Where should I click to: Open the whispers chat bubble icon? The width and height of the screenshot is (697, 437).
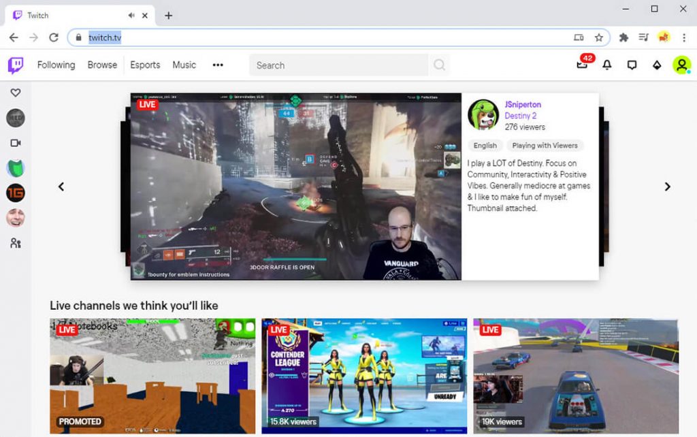[632, 65]
